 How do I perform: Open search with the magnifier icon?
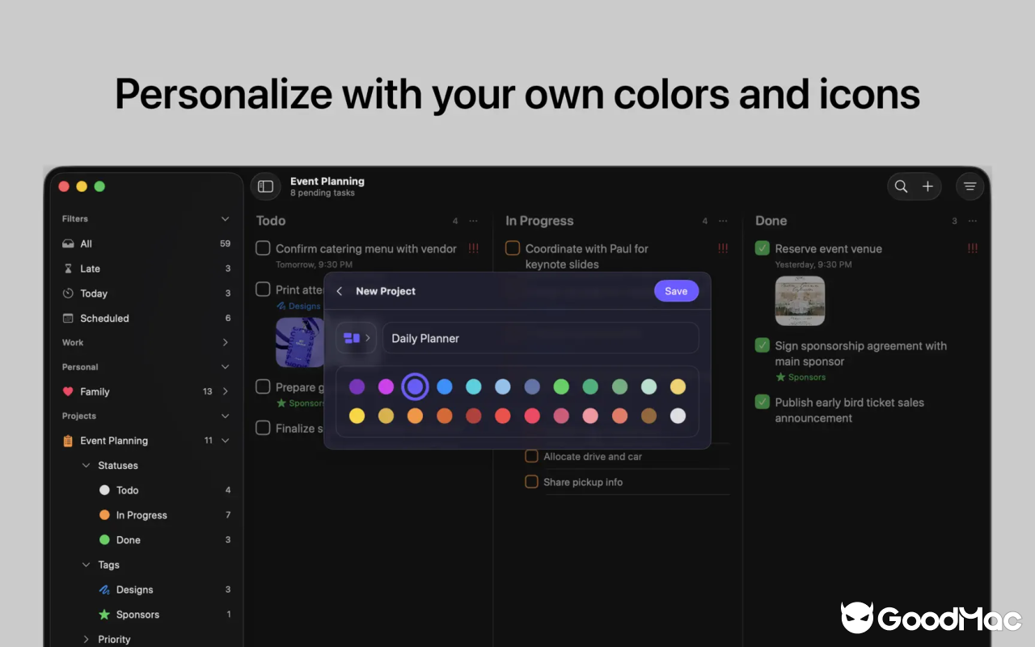click(x=901, y=187)
